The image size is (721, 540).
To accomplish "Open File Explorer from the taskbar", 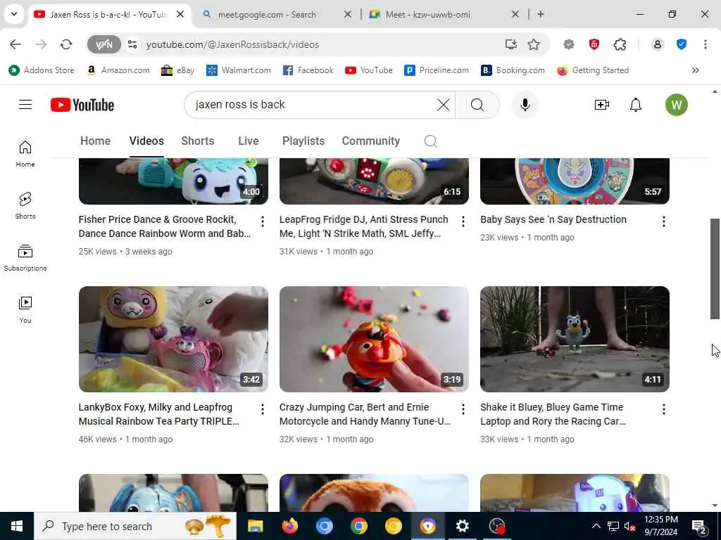I will [255, 526].
